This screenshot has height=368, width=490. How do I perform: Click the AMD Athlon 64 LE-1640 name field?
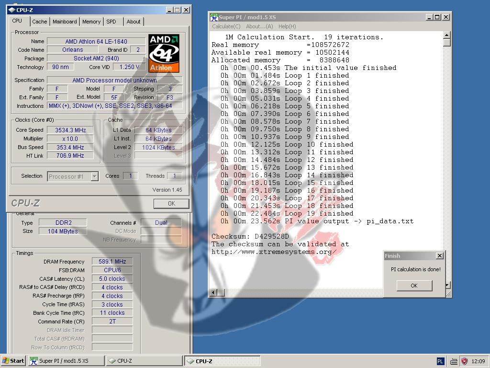[x=96, y=41]
